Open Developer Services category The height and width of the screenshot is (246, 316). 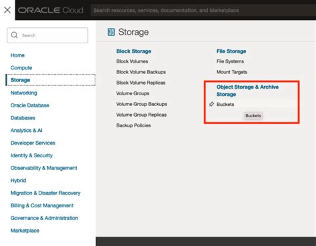point(33,143)
